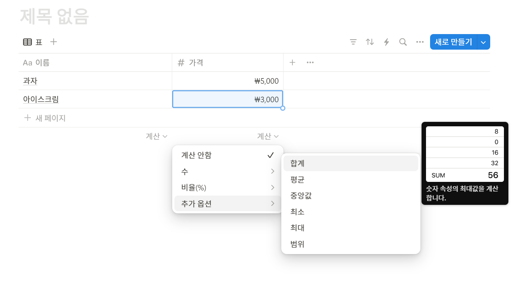Open the 계산 dropdown under the 가격 column
521x293 pixels.
pos(268,136)
